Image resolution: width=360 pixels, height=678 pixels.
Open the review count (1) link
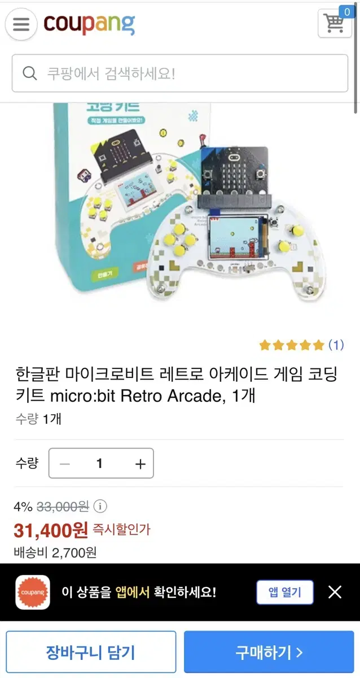tap(336, 345)
